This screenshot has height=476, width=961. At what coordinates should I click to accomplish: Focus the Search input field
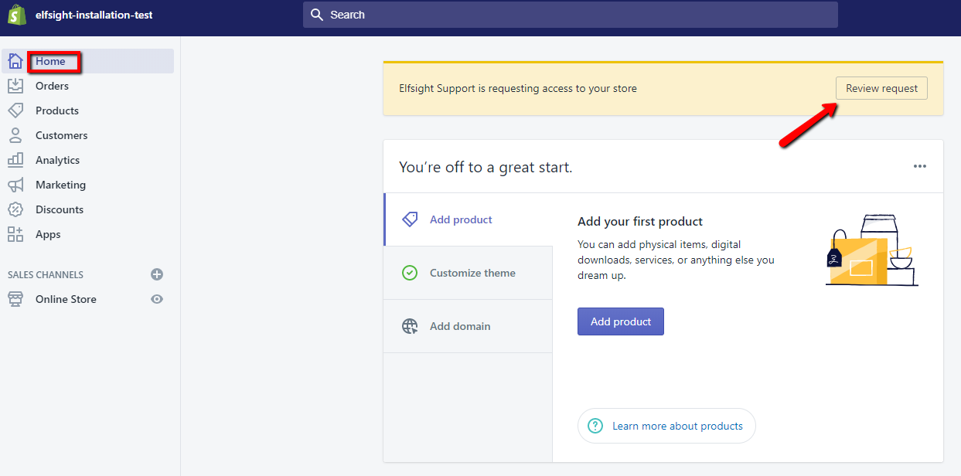click(x=571, y=15)
